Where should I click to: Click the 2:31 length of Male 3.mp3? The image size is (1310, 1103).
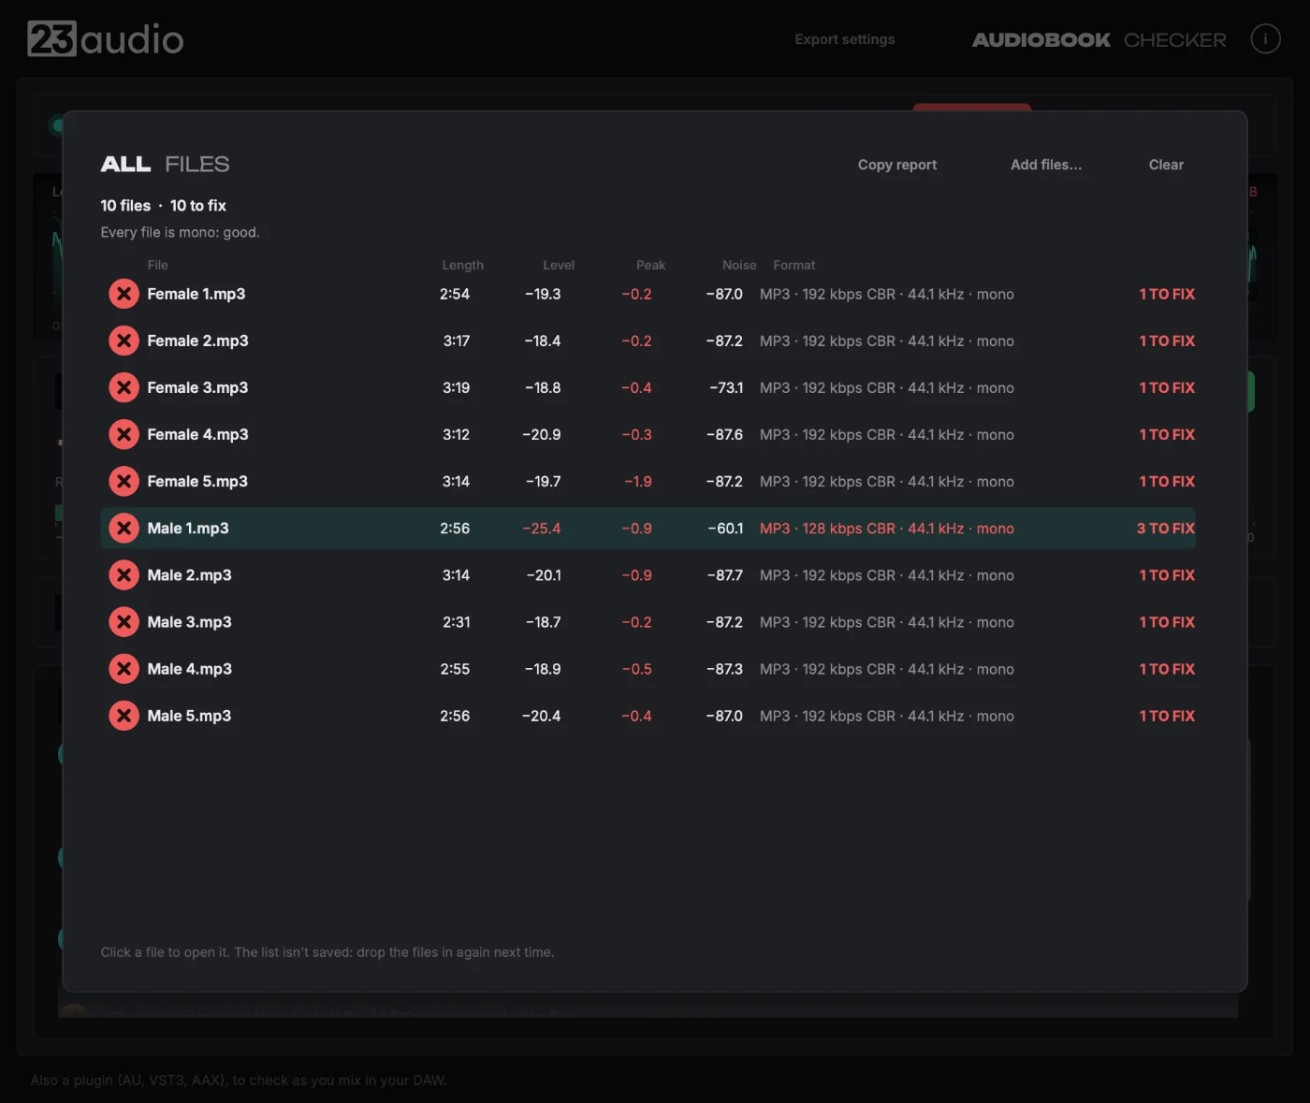pyautogui.click(x=457, y=622)
